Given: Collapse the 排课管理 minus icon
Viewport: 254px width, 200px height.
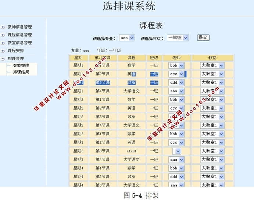Looking at the screenshot, I should tap(3, 59).
